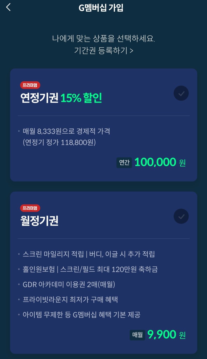
Task: Tap the 연간 price tag label
Action: point(124,162)
